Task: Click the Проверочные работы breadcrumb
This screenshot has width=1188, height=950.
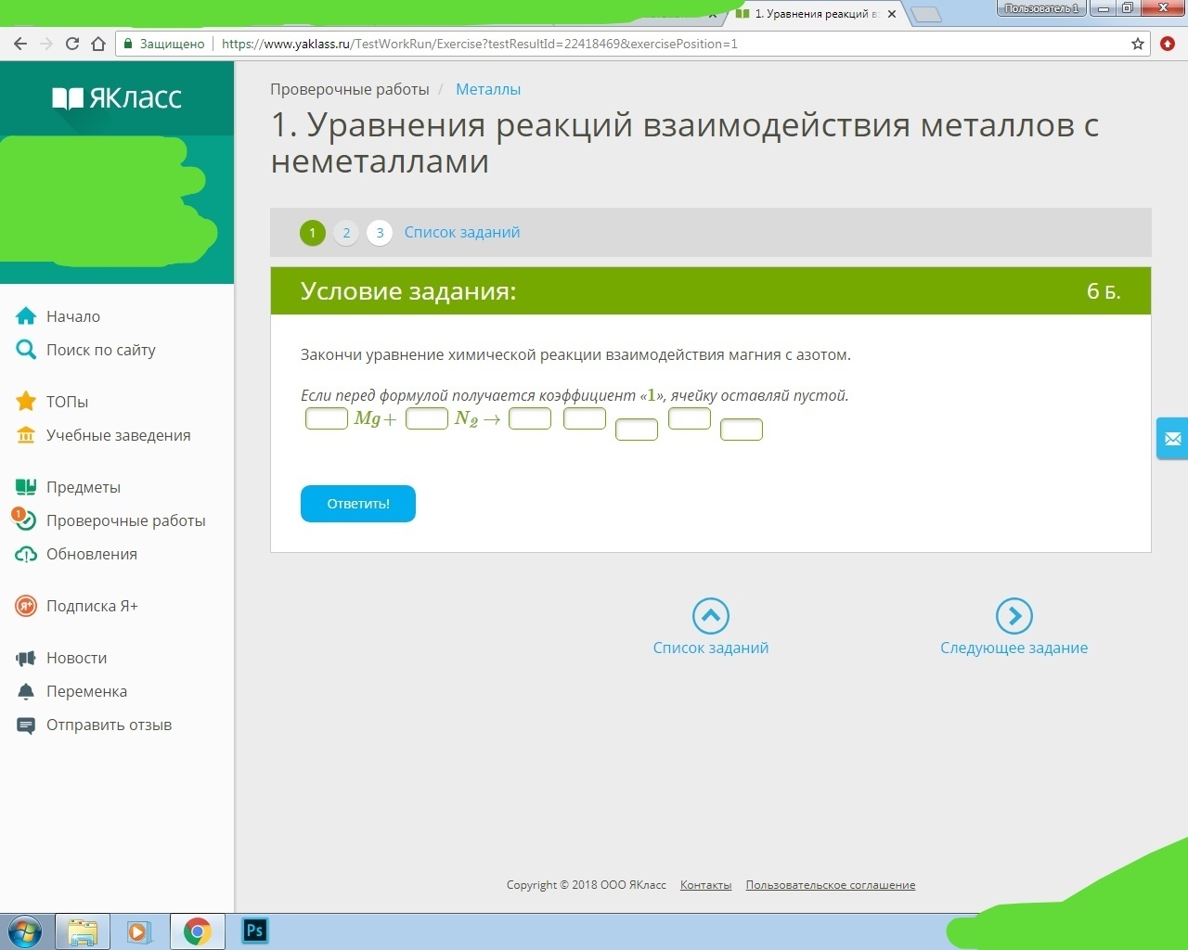Action: point(350,89)
